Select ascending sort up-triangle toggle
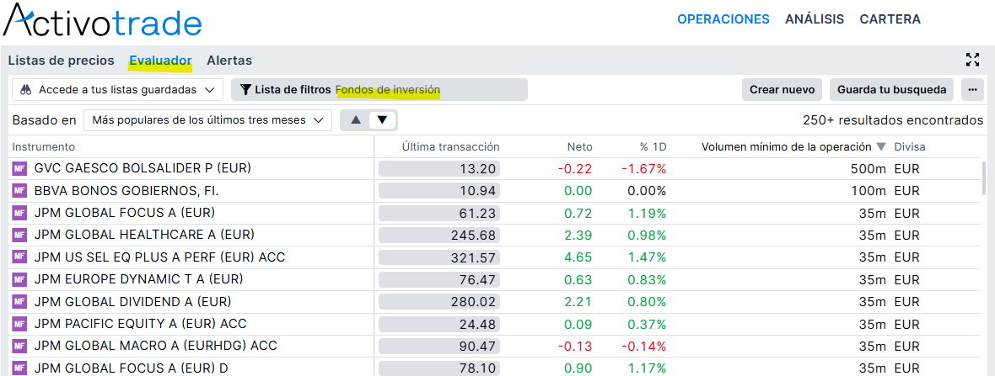This screenshot has height=376, width=995. [x=356, y=120]
